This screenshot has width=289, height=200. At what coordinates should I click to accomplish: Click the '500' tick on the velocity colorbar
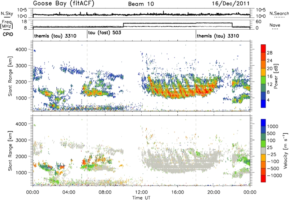(271, 133)
